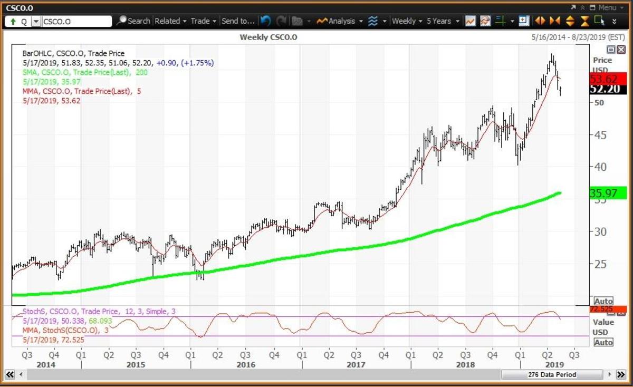The height and width of the screenshot is (387, 633).
Task: Click the blue wavy lines icon
Action: pos(372,21)
